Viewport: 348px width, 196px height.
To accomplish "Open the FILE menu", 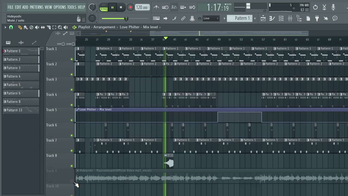I will click(11, 7).
